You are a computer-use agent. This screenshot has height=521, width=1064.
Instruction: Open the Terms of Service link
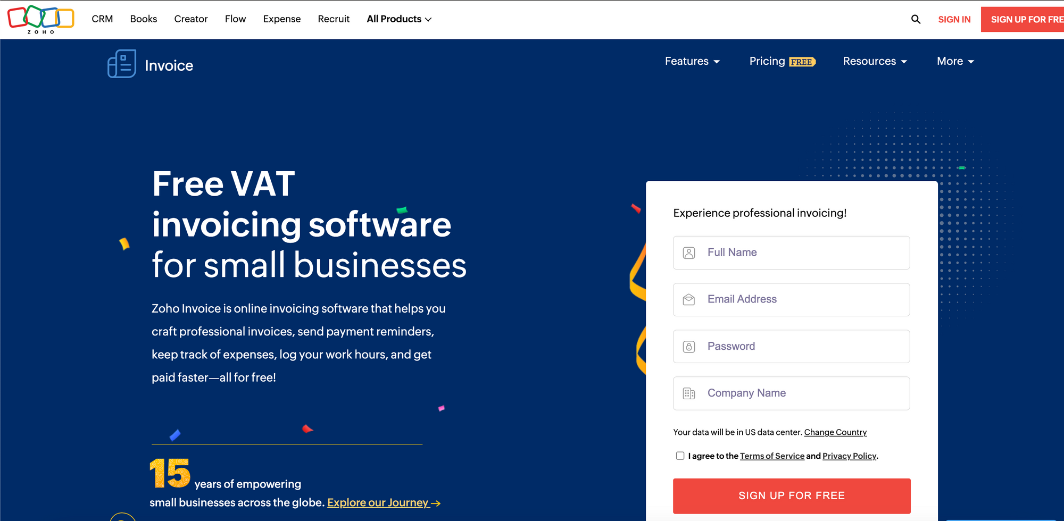[x=772, y=456]
